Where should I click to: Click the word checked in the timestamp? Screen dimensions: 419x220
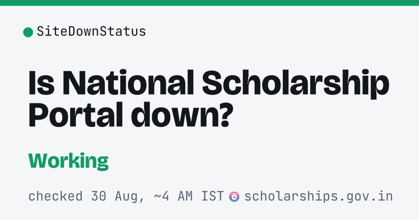(x=56, y=197)
